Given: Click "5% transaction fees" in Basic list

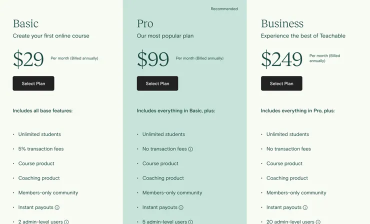Looking at the screenshot, I should click(x=41, y=149).
